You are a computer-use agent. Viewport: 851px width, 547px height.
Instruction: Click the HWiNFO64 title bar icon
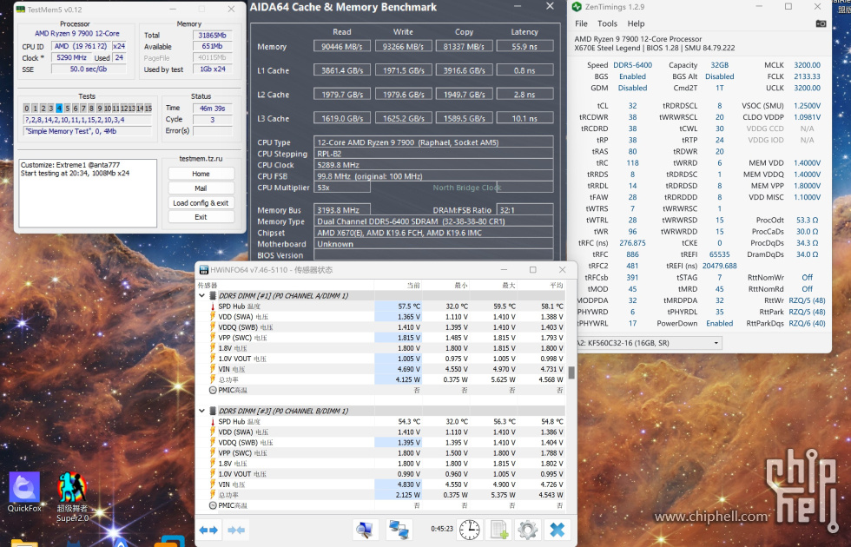click(x=204, y=270)
